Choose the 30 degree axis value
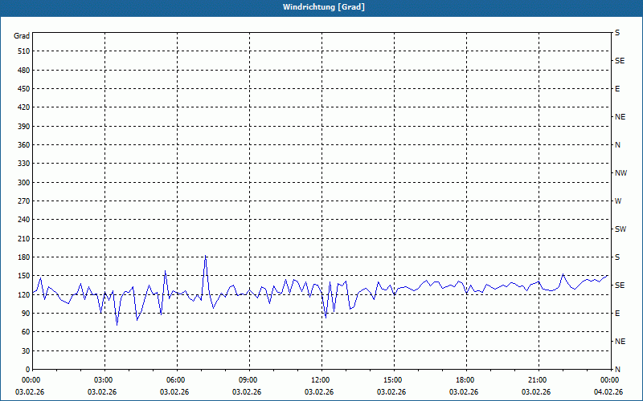The height and width of the screenshot is (401, 643). pyautogui.click(x=26, y=351)
